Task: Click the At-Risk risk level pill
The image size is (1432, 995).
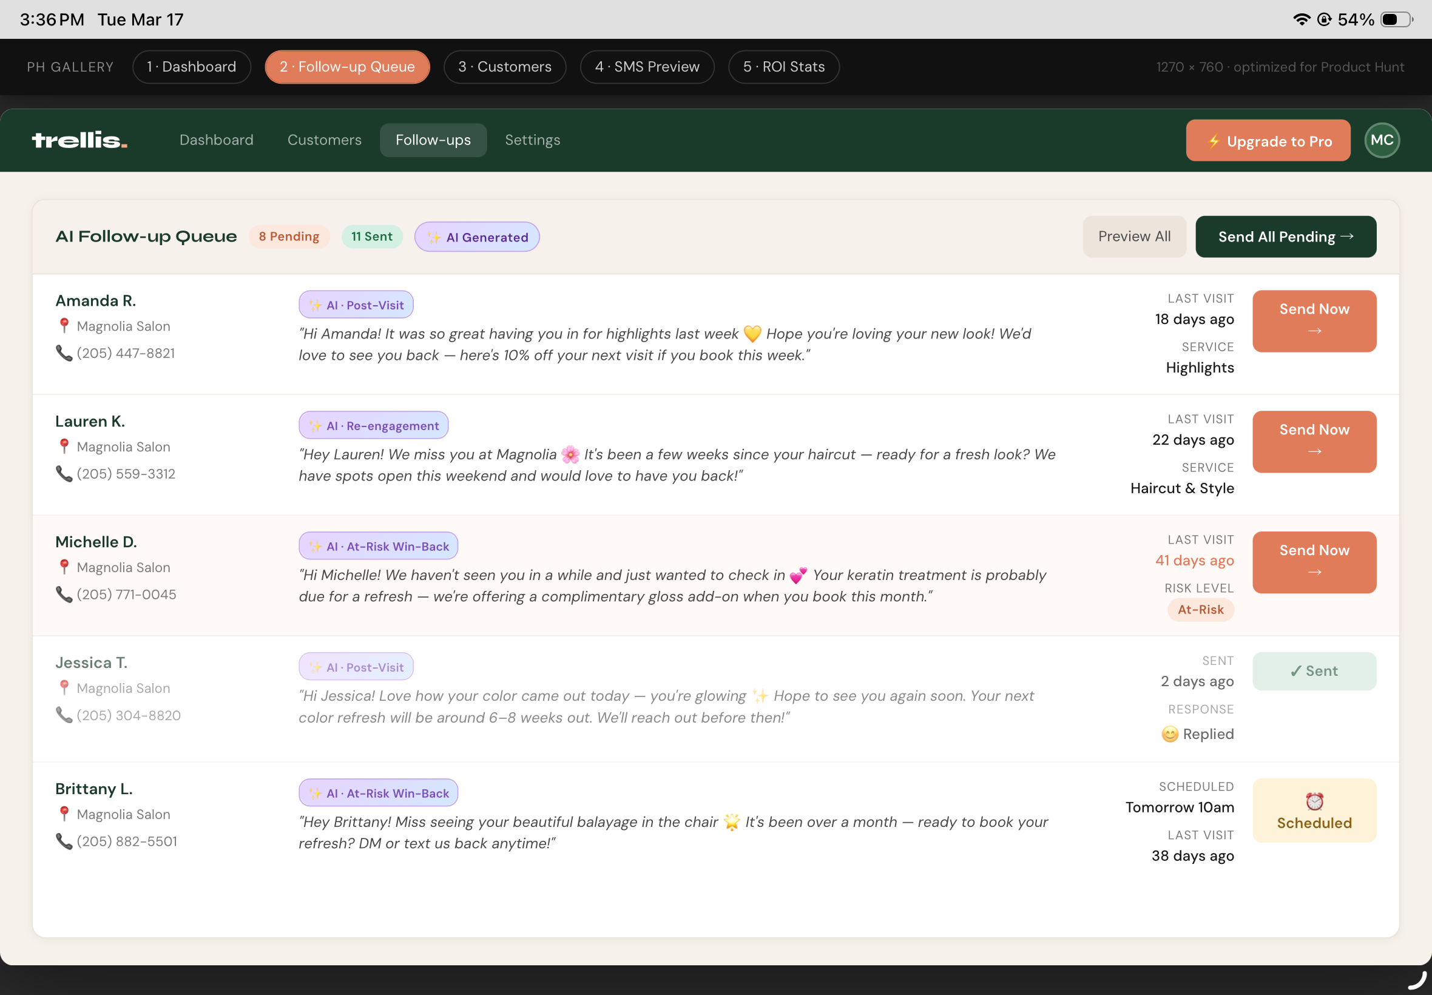Action: click(x=1200, y=610)
